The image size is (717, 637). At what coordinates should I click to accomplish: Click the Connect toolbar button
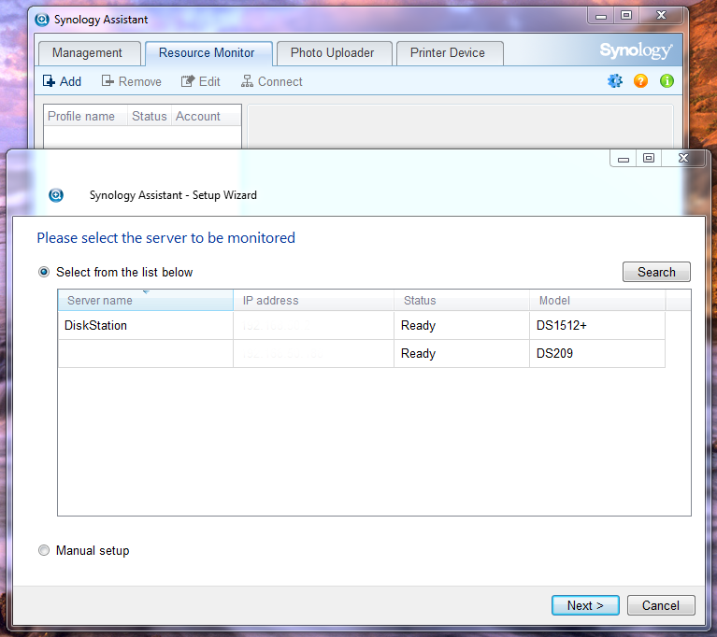(272, 81)
